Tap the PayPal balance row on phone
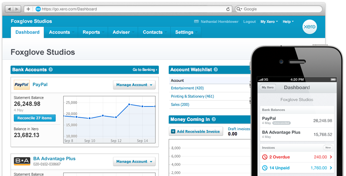 [x=297, y=121]
